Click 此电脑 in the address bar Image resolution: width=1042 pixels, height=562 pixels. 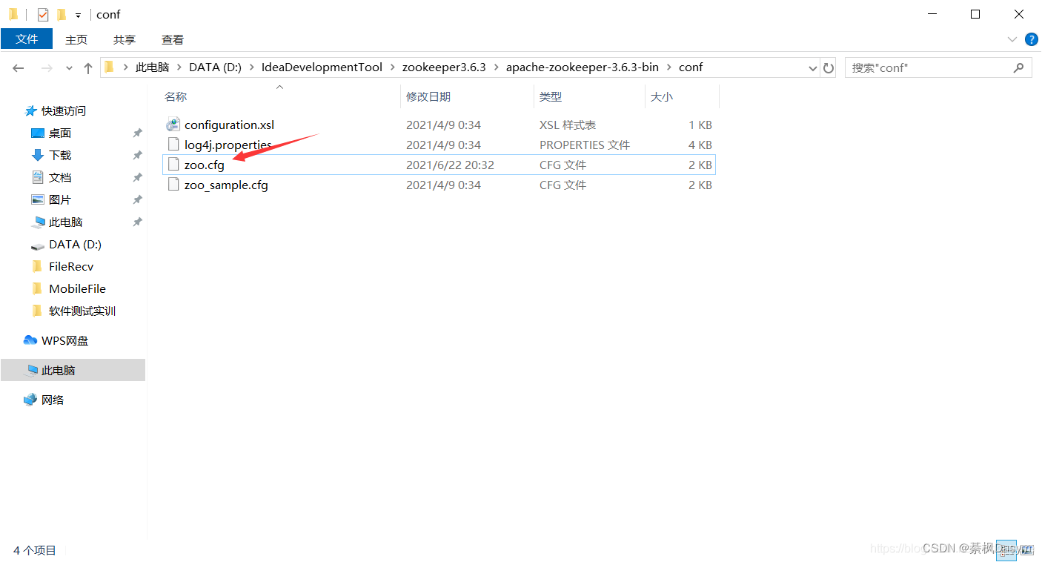[x=152, y=67]
